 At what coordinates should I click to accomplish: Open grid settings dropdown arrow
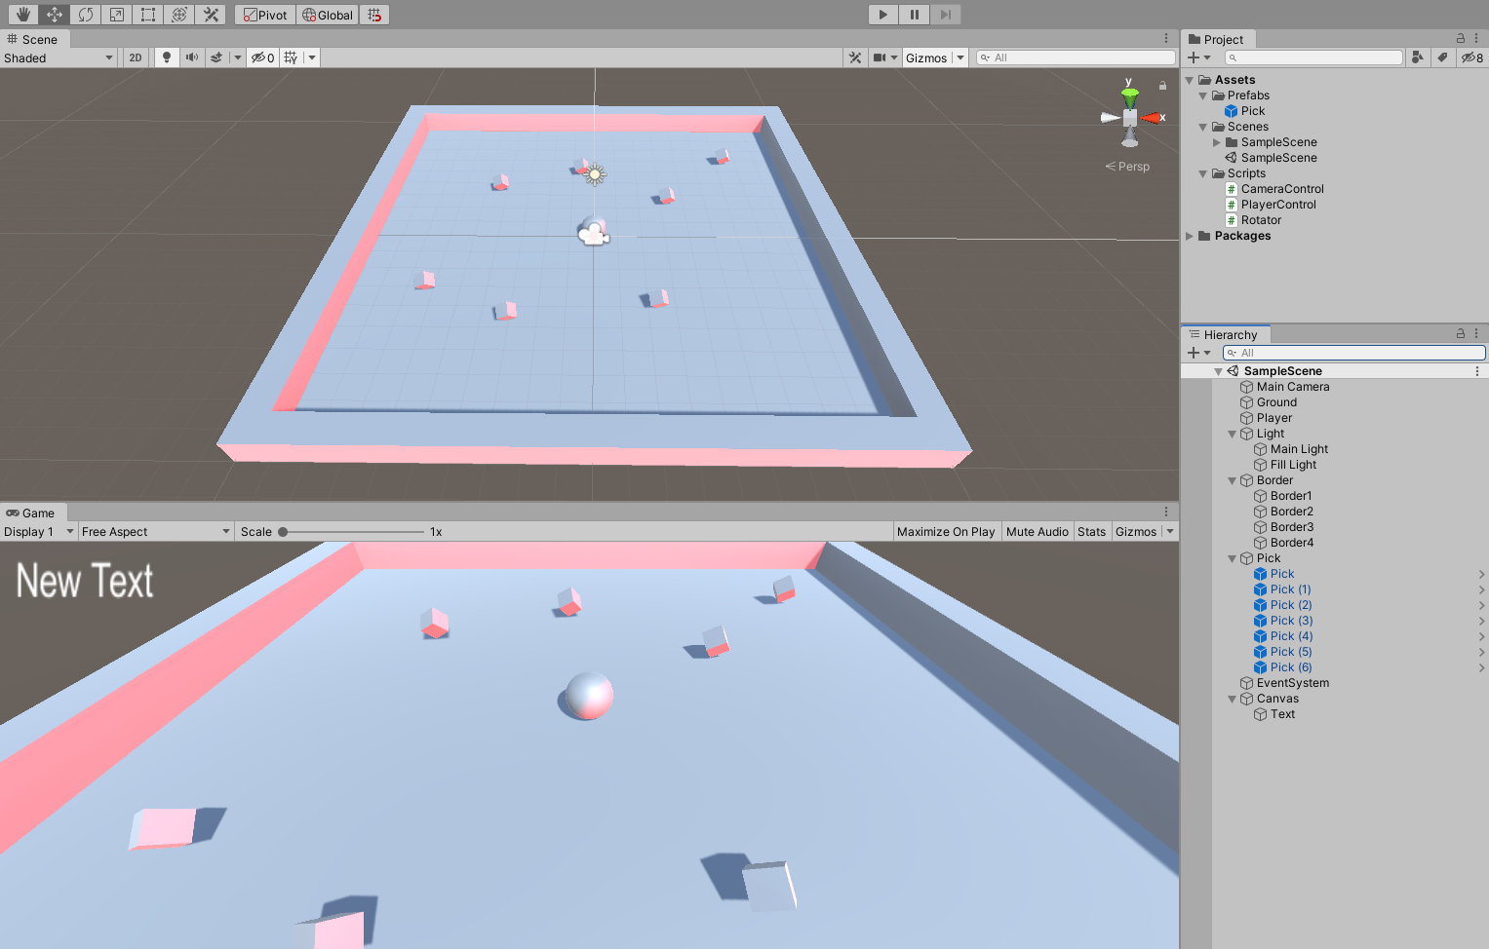(312, 57)
